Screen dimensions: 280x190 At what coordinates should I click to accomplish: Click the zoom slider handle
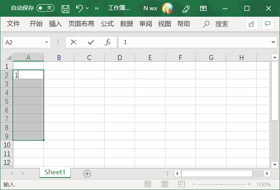pyautogui.click(x=222, y=184)
